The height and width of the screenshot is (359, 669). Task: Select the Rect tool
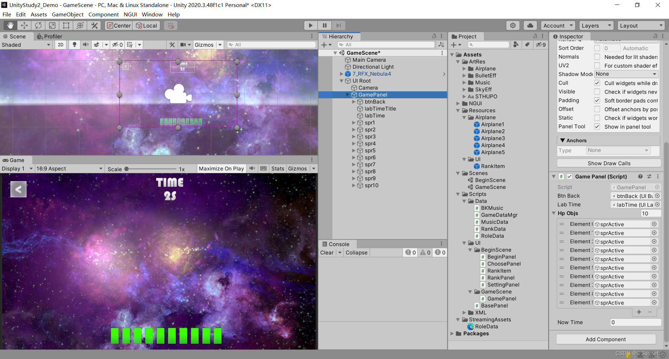(x=66, y=25)
